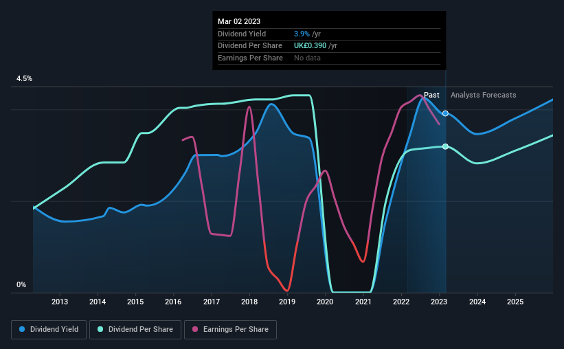This screenshot has height=349, width=564.
Task: Click the 'Earnings Per Share' tooltip row label
Action: 250,58
